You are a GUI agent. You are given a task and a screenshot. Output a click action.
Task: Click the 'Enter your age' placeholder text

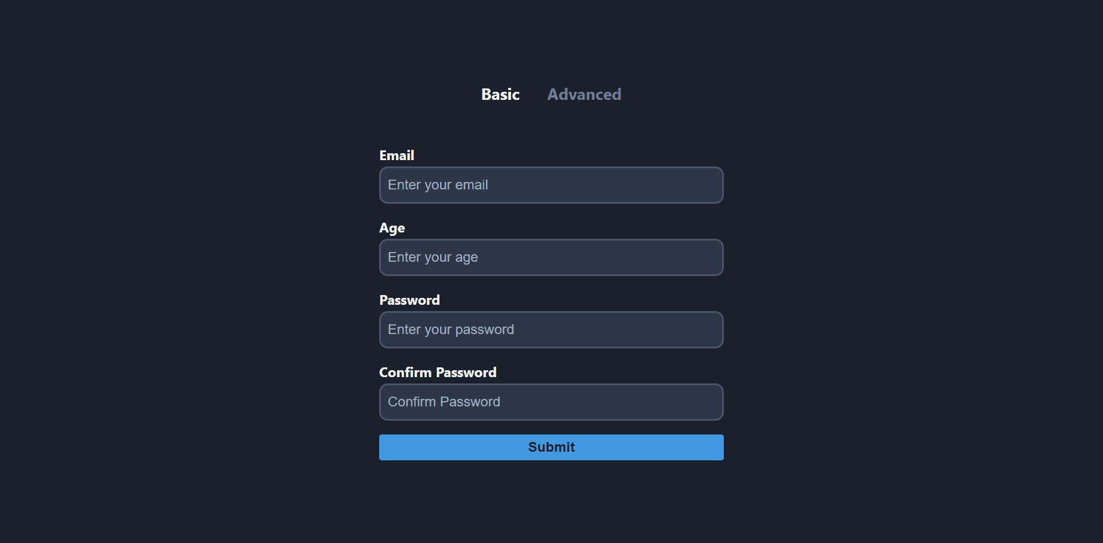pos(433,257)
